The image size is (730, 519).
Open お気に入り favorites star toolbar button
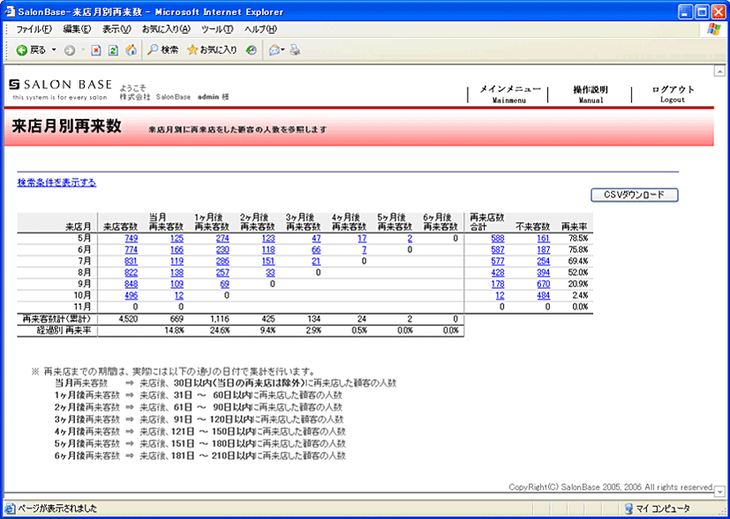212,50
